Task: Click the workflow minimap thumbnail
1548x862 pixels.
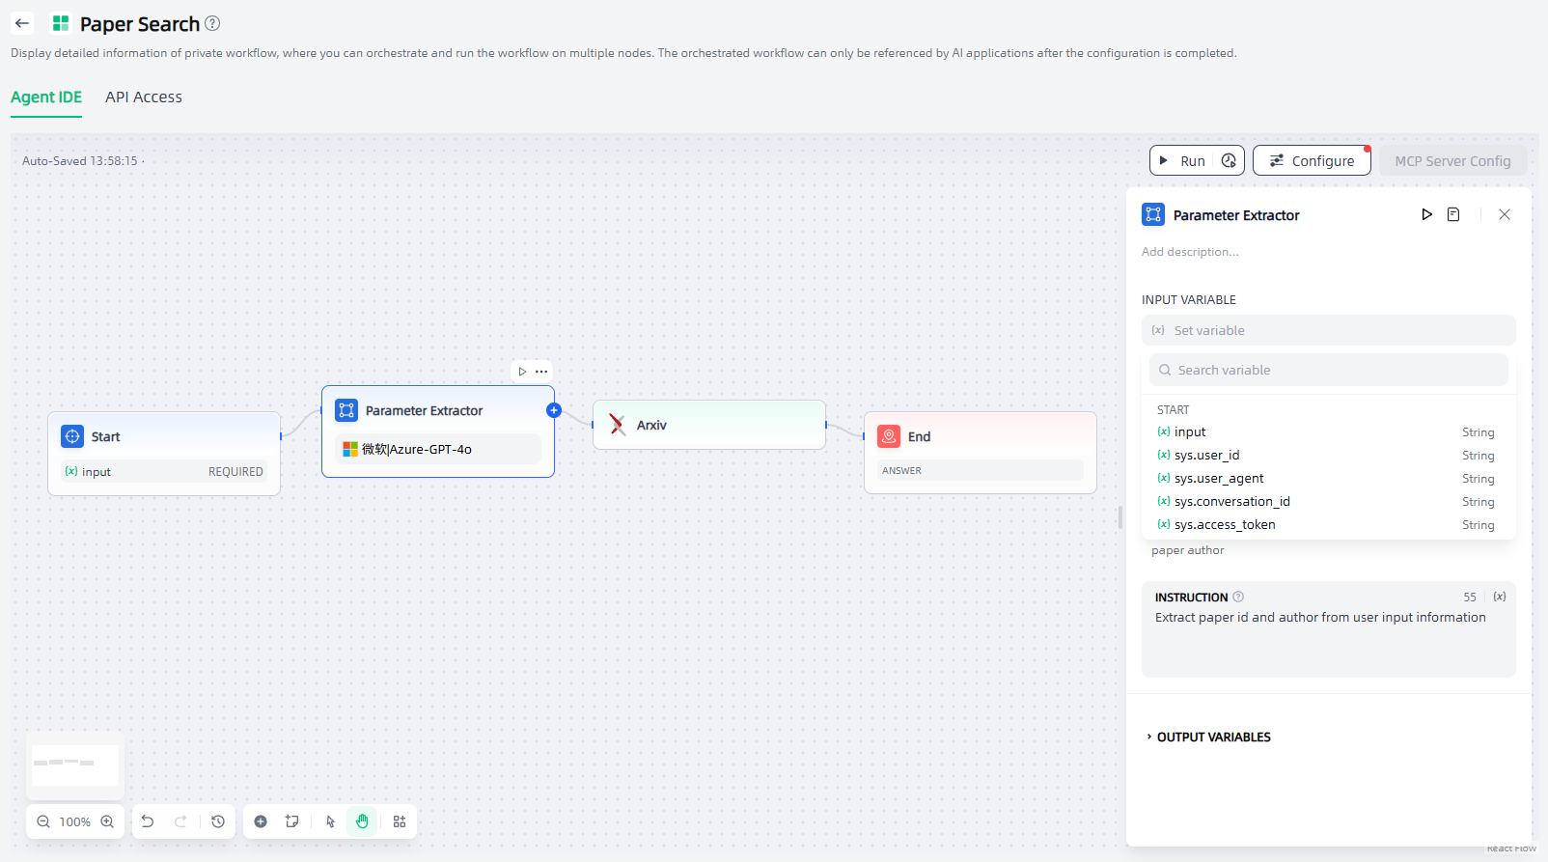Action: 75,765
